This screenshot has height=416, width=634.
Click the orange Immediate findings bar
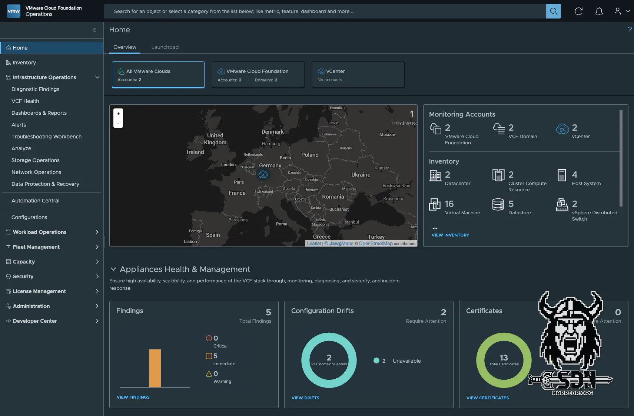click(155, 368)
